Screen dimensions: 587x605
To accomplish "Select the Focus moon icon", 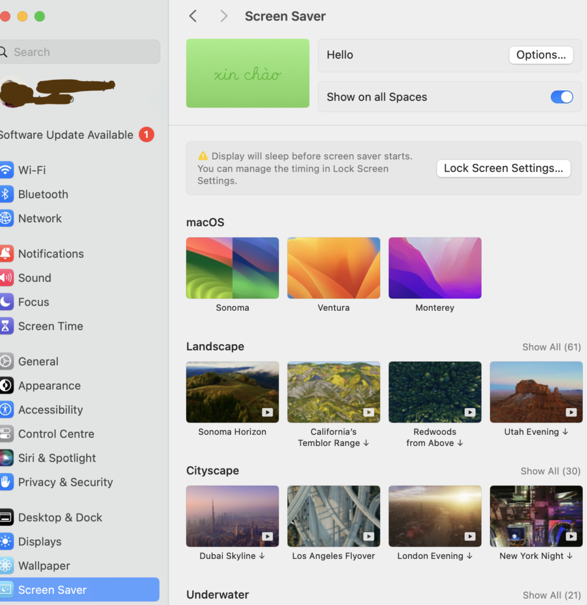I will [8, 302].
